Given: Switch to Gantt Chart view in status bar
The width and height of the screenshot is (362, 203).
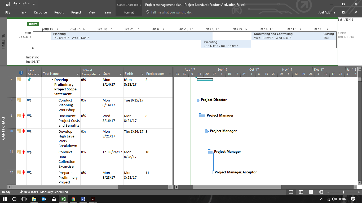Looking at the screenshot, I should 291,192.
